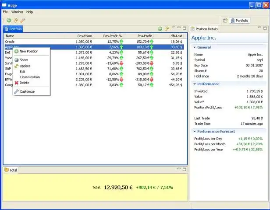Minimize the Portfolio view panel
The image size is (270, 210).
[179, 28]
